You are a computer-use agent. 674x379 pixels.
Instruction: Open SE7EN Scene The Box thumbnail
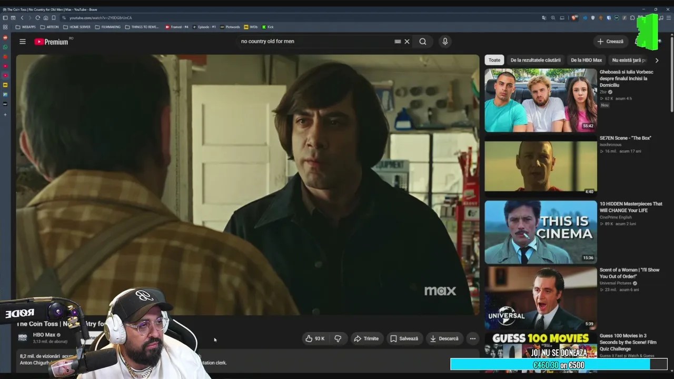[541, 166]
